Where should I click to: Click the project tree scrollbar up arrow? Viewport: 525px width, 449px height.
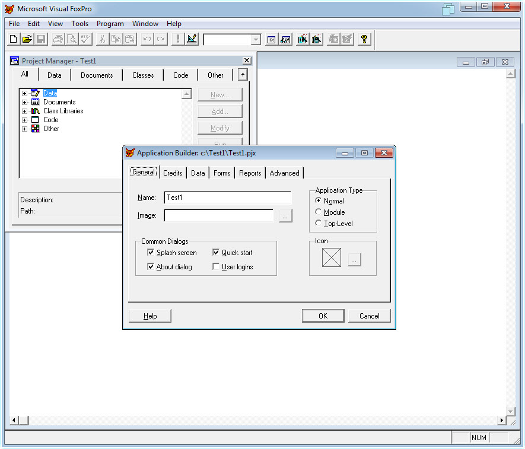coord(186,94)
